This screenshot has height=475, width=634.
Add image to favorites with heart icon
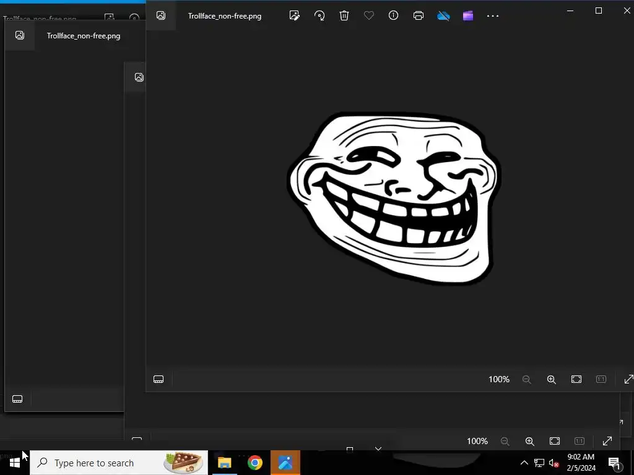[x=369, y=15]
